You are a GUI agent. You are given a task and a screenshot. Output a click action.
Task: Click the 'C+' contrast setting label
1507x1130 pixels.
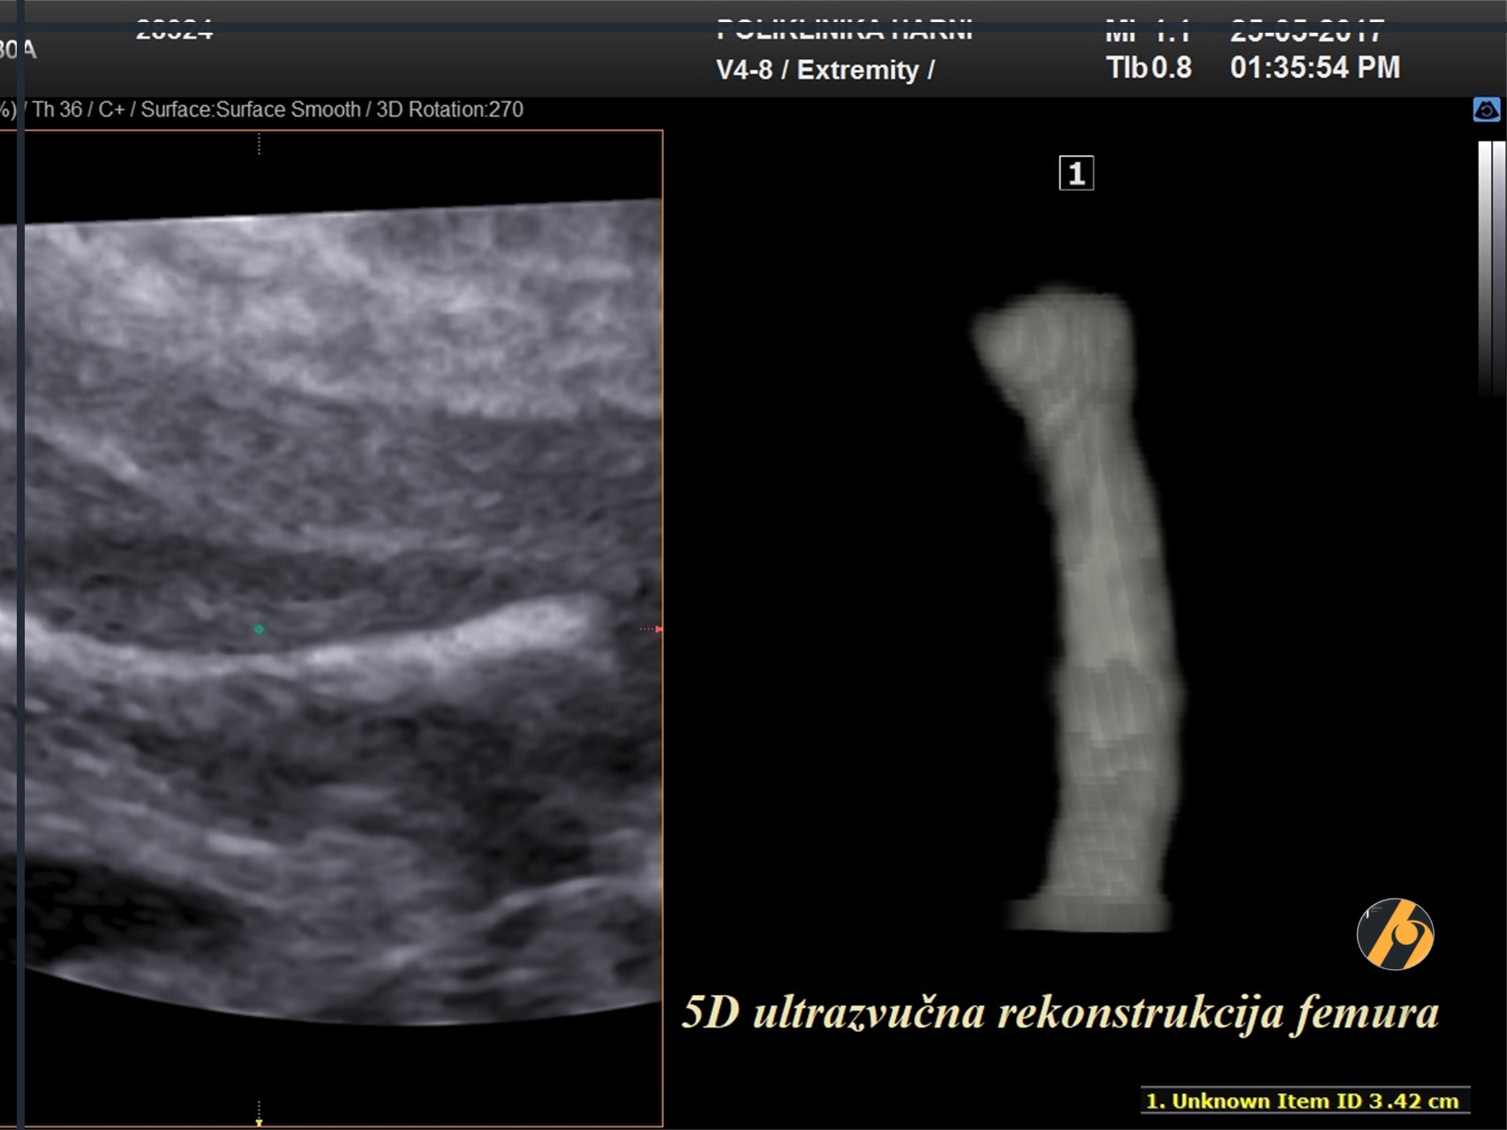point(111,109)
